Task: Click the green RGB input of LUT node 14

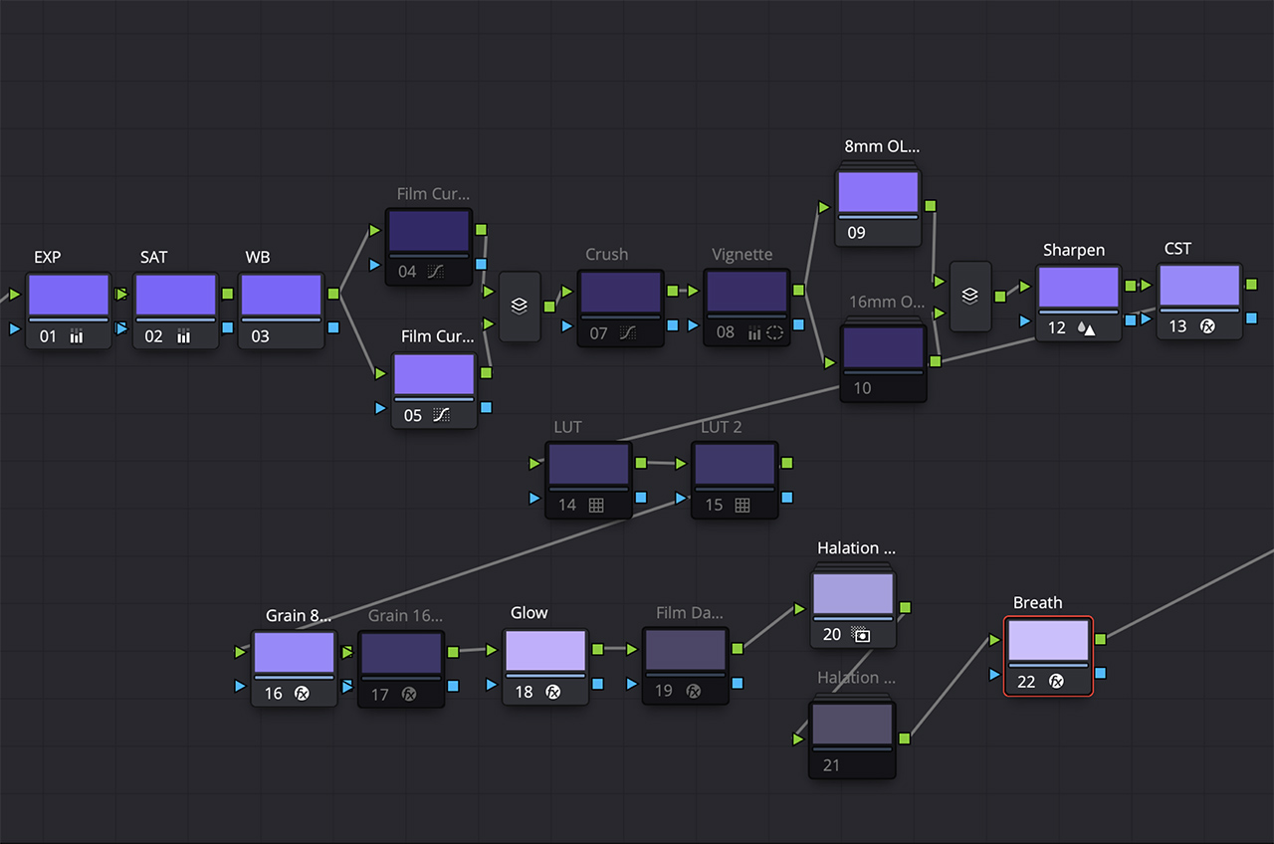Action: [x=535, y=463]
